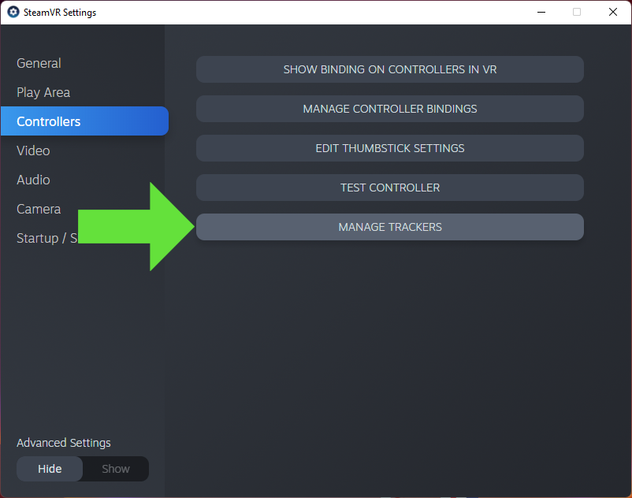Maximize the SteamVR Settings window
Image resolution: width=632 pixels, height=498 pixels.
[577, 12]
